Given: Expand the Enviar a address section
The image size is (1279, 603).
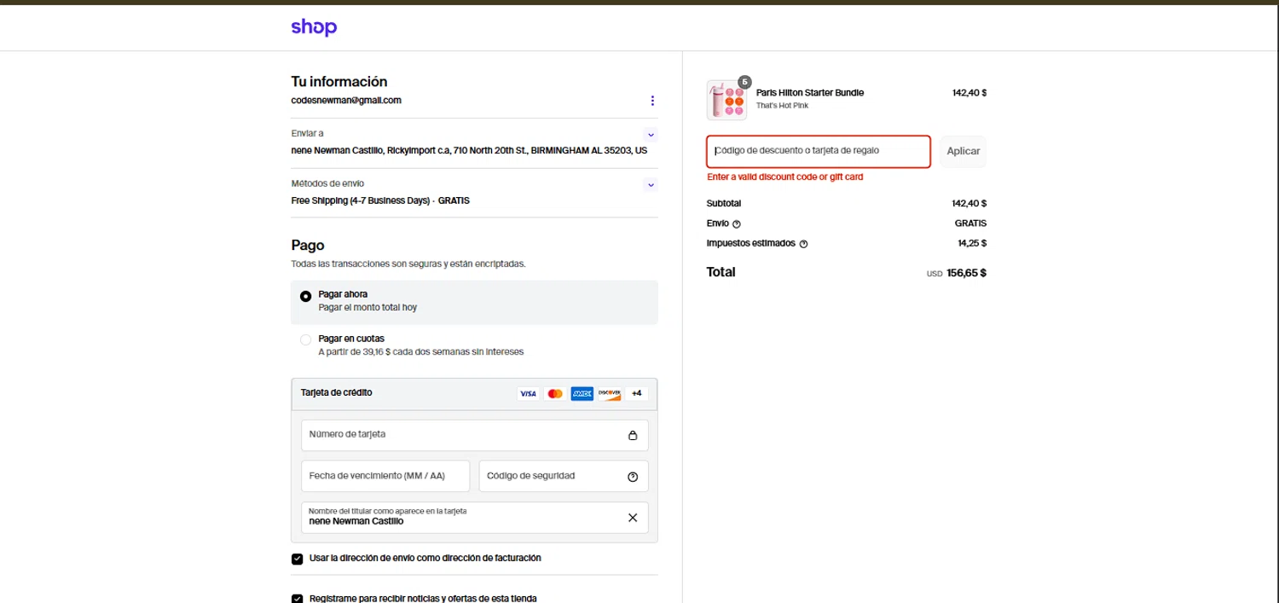Looking at the screenshot, I should tap(651, 135).
